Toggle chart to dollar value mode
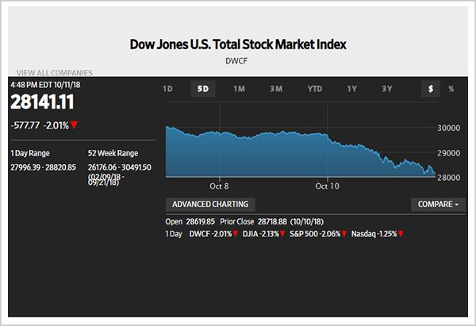476x326 pixels. 431,89
